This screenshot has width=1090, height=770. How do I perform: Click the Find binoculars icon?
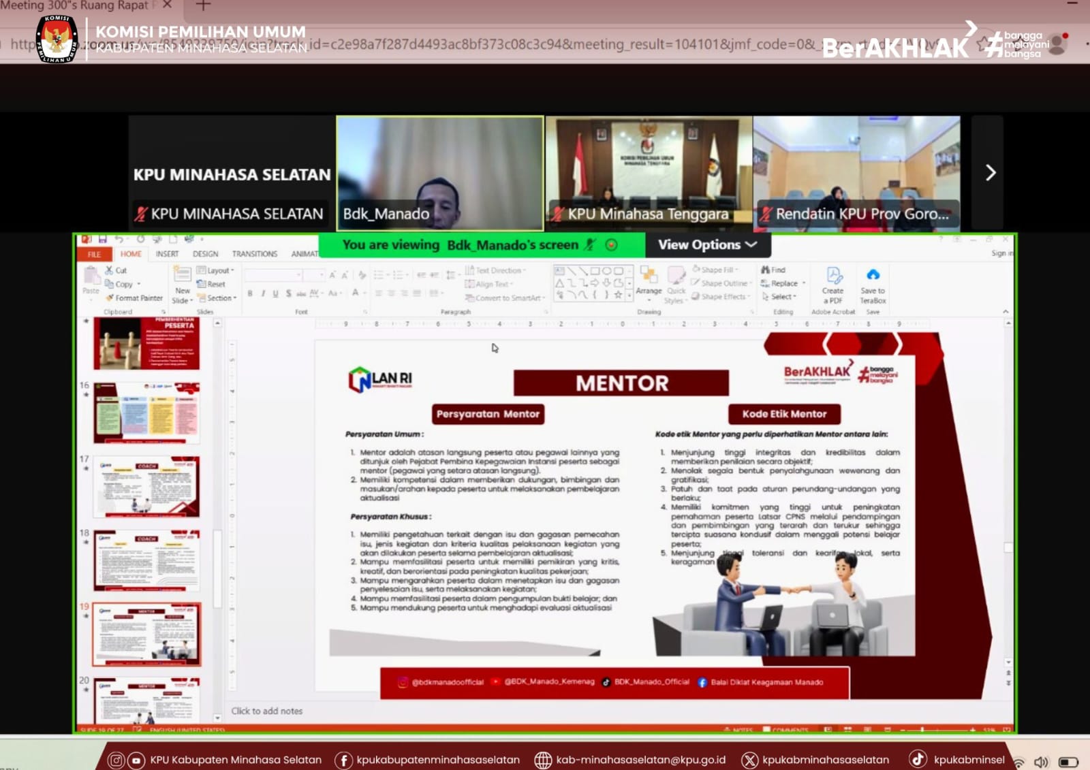point(766,270)
